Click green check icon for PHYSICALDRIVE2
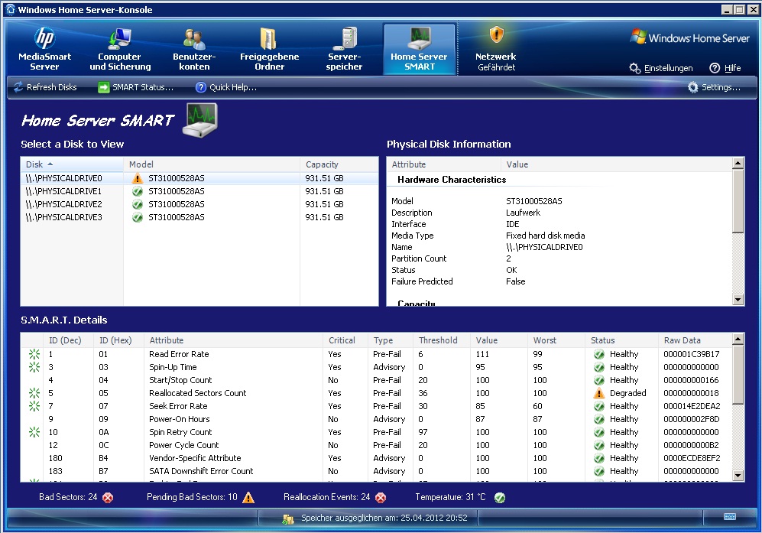 click(138, 204)
